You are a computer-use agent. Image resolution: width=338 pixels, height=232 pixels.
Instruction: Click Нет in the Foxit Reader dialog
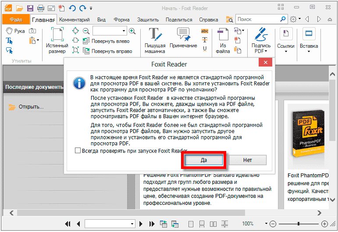point(247,160)
